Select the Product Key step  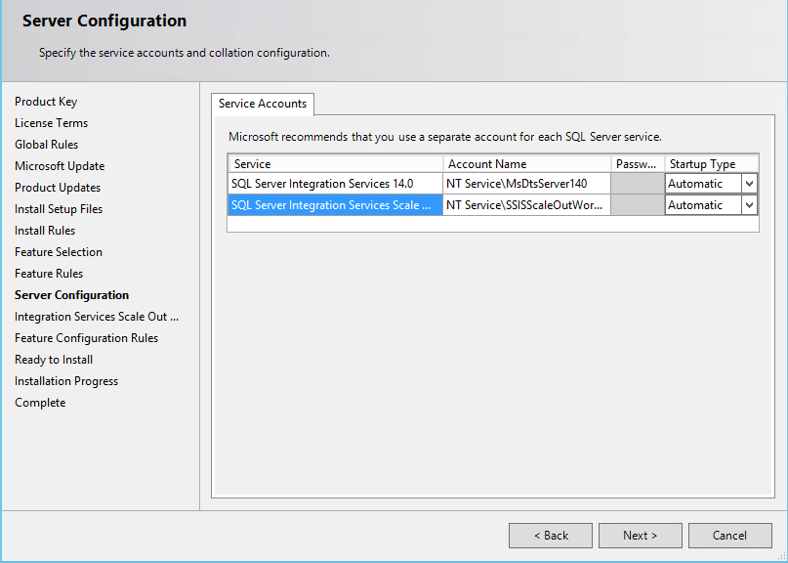(x=46, y=101)
